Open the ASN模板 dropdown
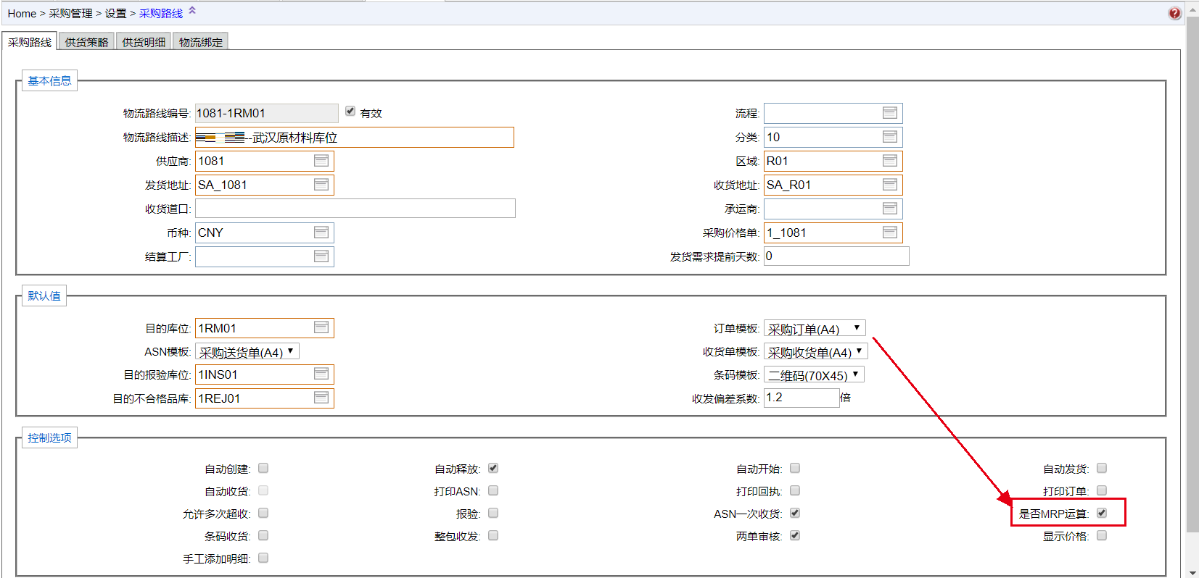Screen dimensions: 1199x578 pos(247,352)
